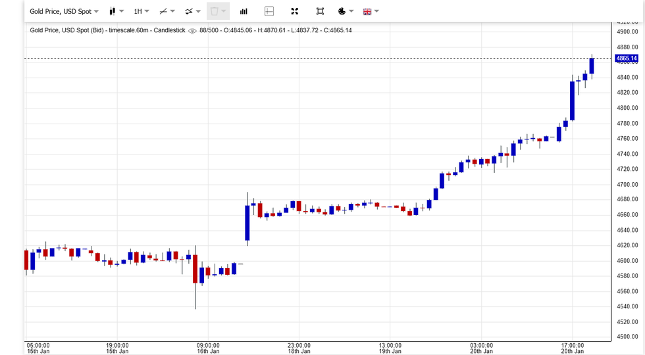Click the screenshot frame icon
This screenshot has width=645, height=355.
(320, 11)
